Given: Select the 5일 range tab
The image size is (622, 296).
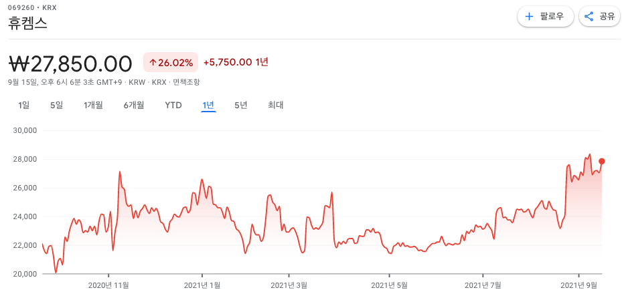Looking at the screenshot, I should [57, 106].
